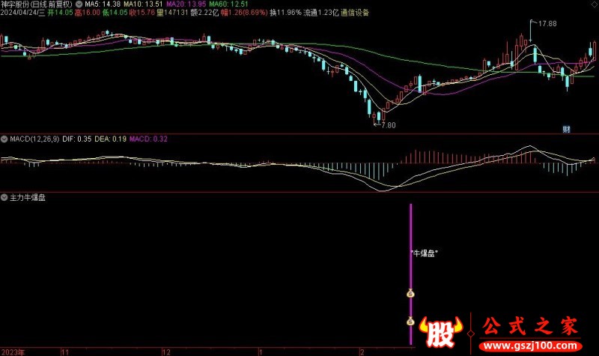Click the DEA: 0.19 value

[110, 139]
